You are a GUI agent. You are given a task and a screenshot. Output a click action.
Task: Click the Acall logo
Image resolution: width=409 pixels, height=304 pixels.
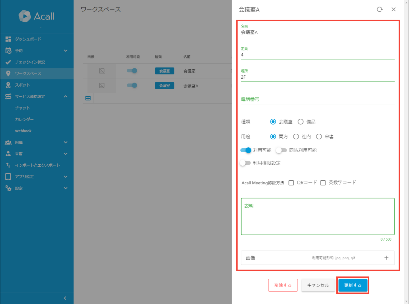36,16
